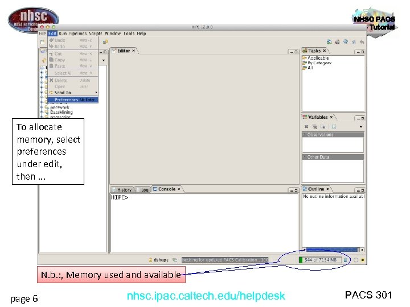Click the Outline scrollbar right arrow

(x=362, y=250)
